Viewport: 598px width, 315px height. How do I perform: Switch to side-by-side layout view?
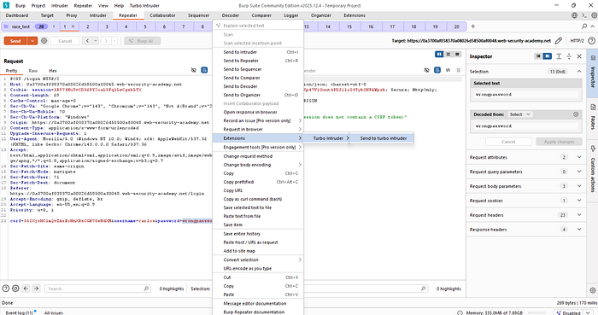tap(439, 55)
